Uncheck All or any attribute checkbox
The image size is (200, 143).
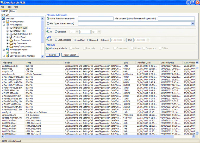(48, 48)
